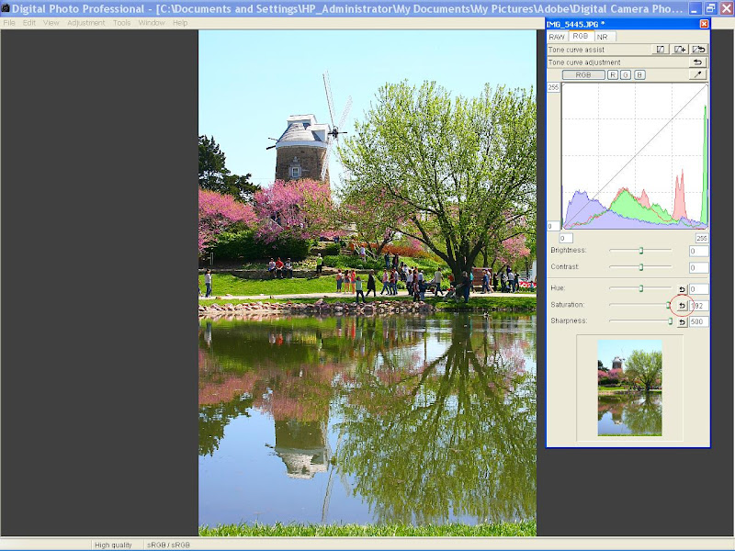Enable the B channel for the tone curve
Viewport: 735px width, 551px height.
pos(639,74)
